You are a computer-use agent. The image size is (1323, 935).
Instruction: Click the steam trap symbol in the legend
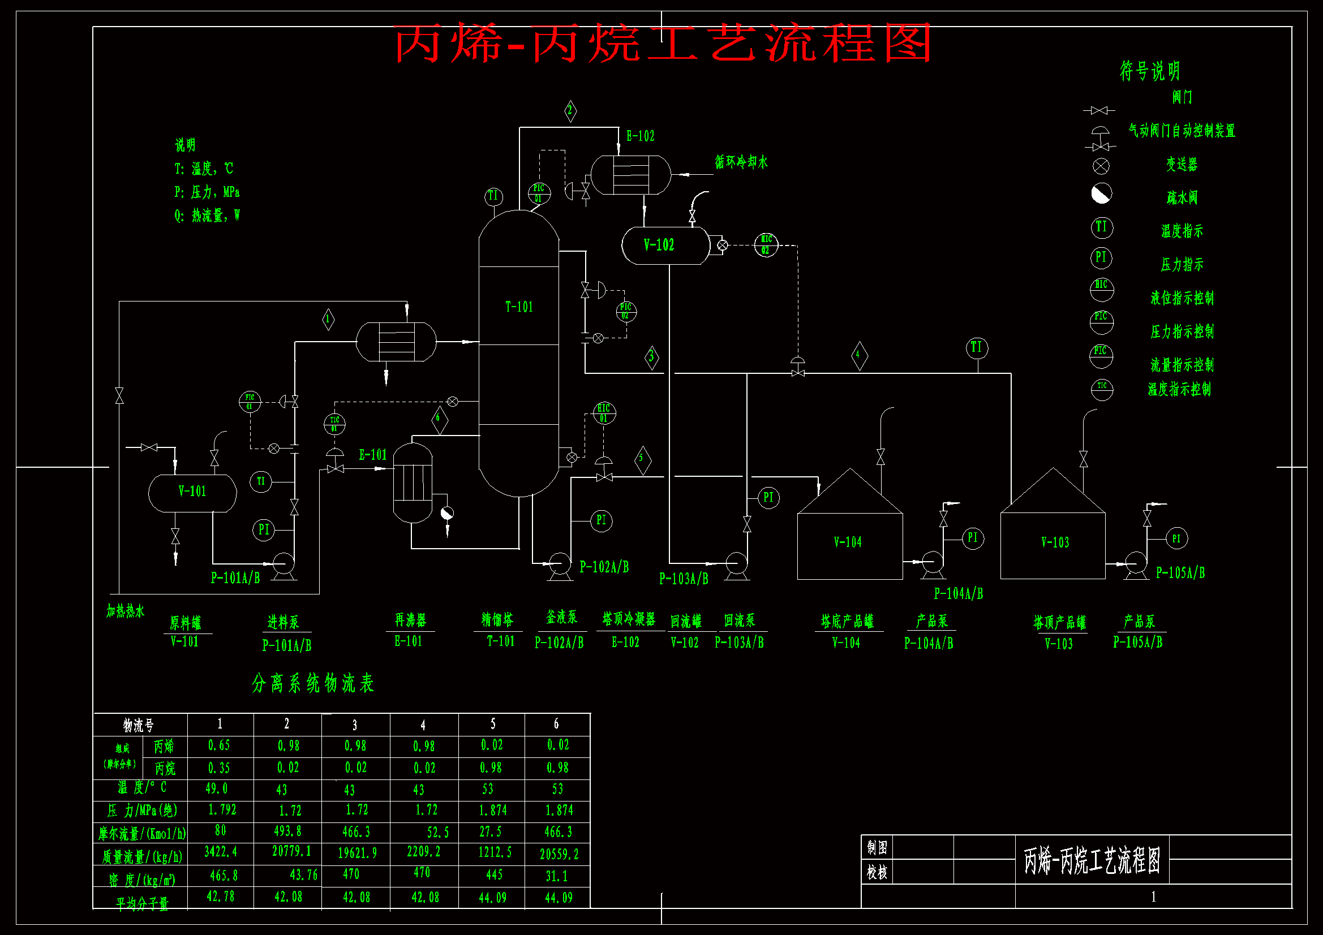pos(1101,194)
